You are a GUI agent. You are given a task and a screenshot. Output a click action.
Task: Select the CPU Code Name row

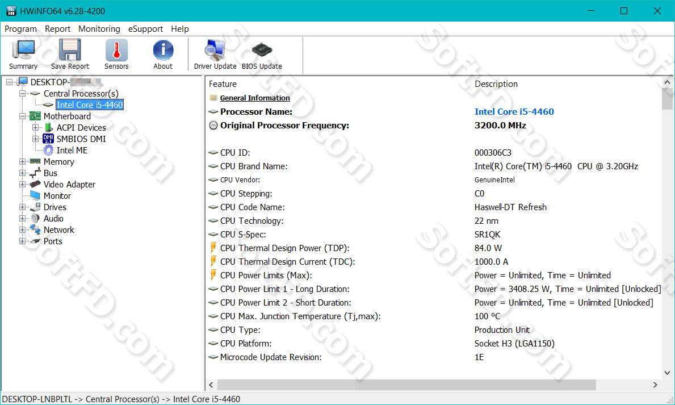434,207
